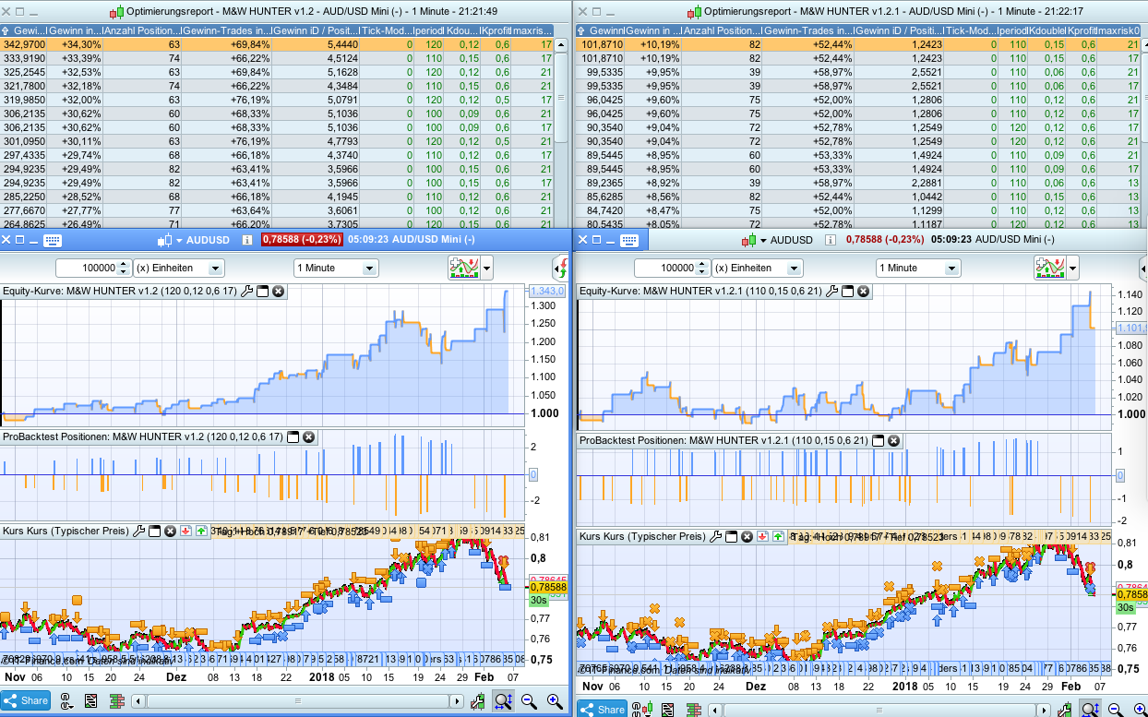The height and width of the screenshot is (717, 1148).
Task: Click right chart 100000 units field
Action: [664, 268]
